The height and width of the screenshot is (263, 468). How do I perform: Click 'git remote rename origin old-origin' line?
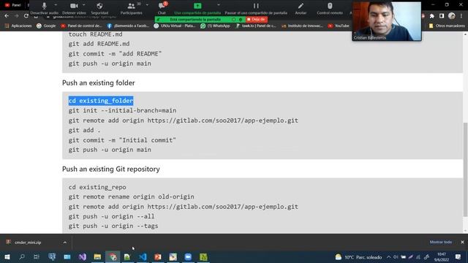point(132,197)
